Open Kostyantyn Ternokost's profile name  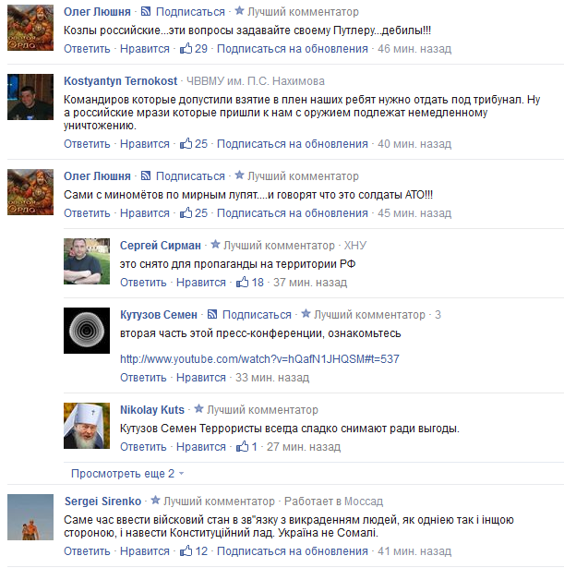121,80
